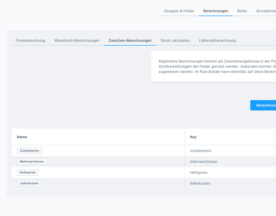This screenshot has width=276, height=216.
Task: Open the Mehrwertsteuer calculation tag
Action: (x=32, y=162)
